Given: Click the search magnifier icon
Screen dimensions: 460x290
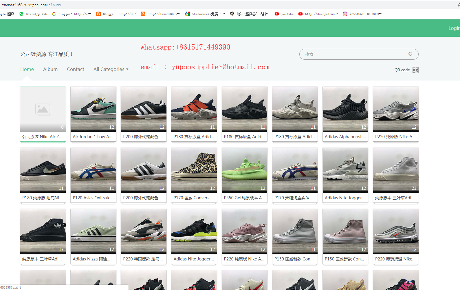Looking at the screenshot, I should (x=410, y=54).
